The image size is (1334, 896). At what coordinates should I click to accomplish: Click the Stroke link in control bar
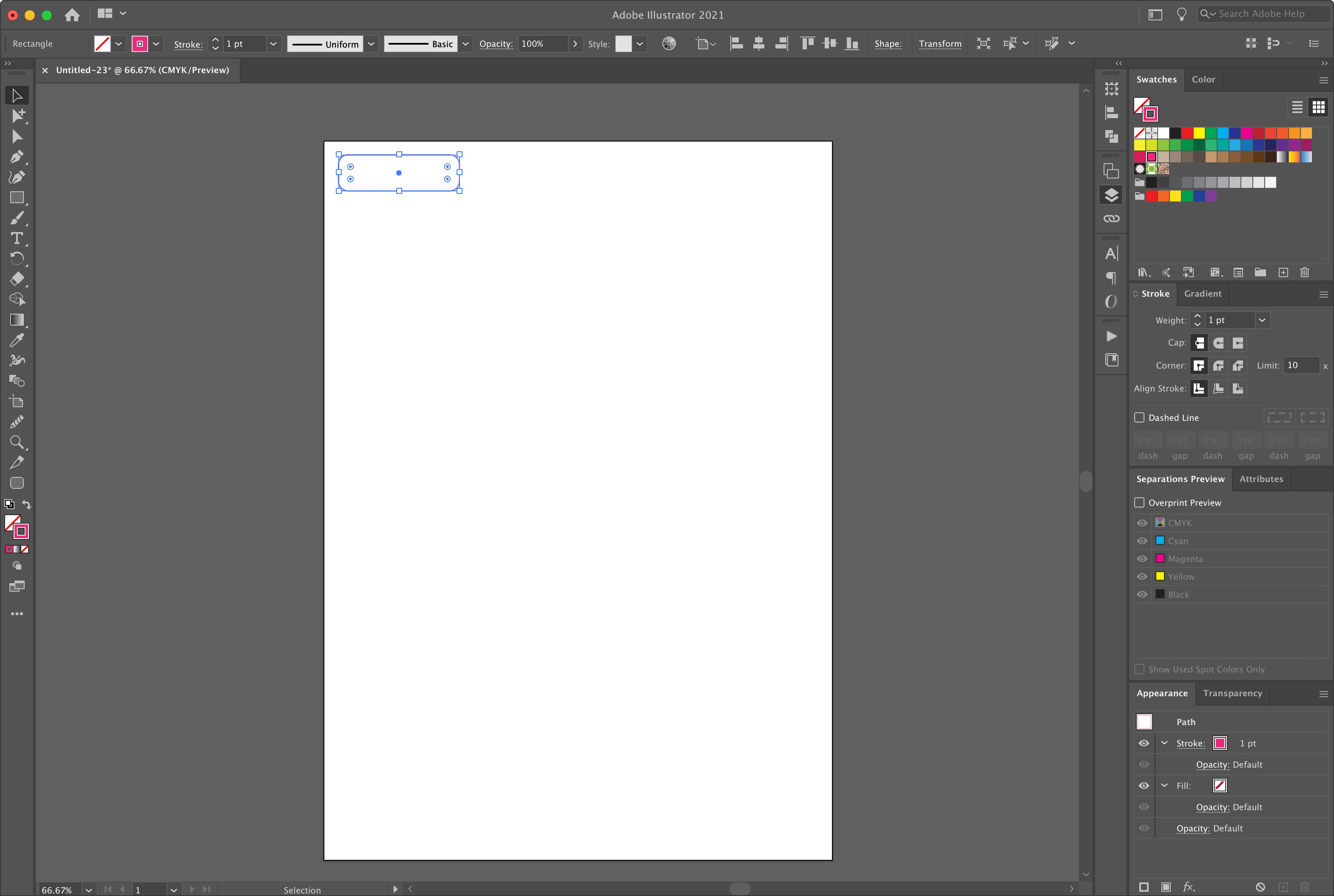click(188, 44)
